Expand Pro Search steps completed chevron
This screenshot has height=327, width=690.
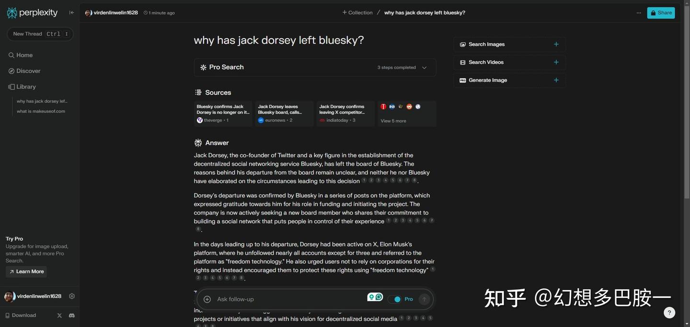pyautogui.click(x=424, y=68)
